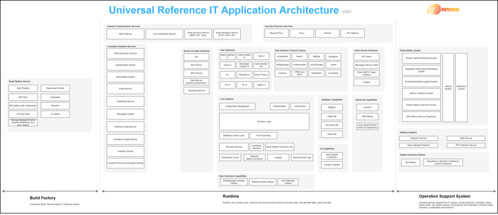The image size is (498, 215).
Task: Select the 'Messaging System' box
Action: click(125, 114)
